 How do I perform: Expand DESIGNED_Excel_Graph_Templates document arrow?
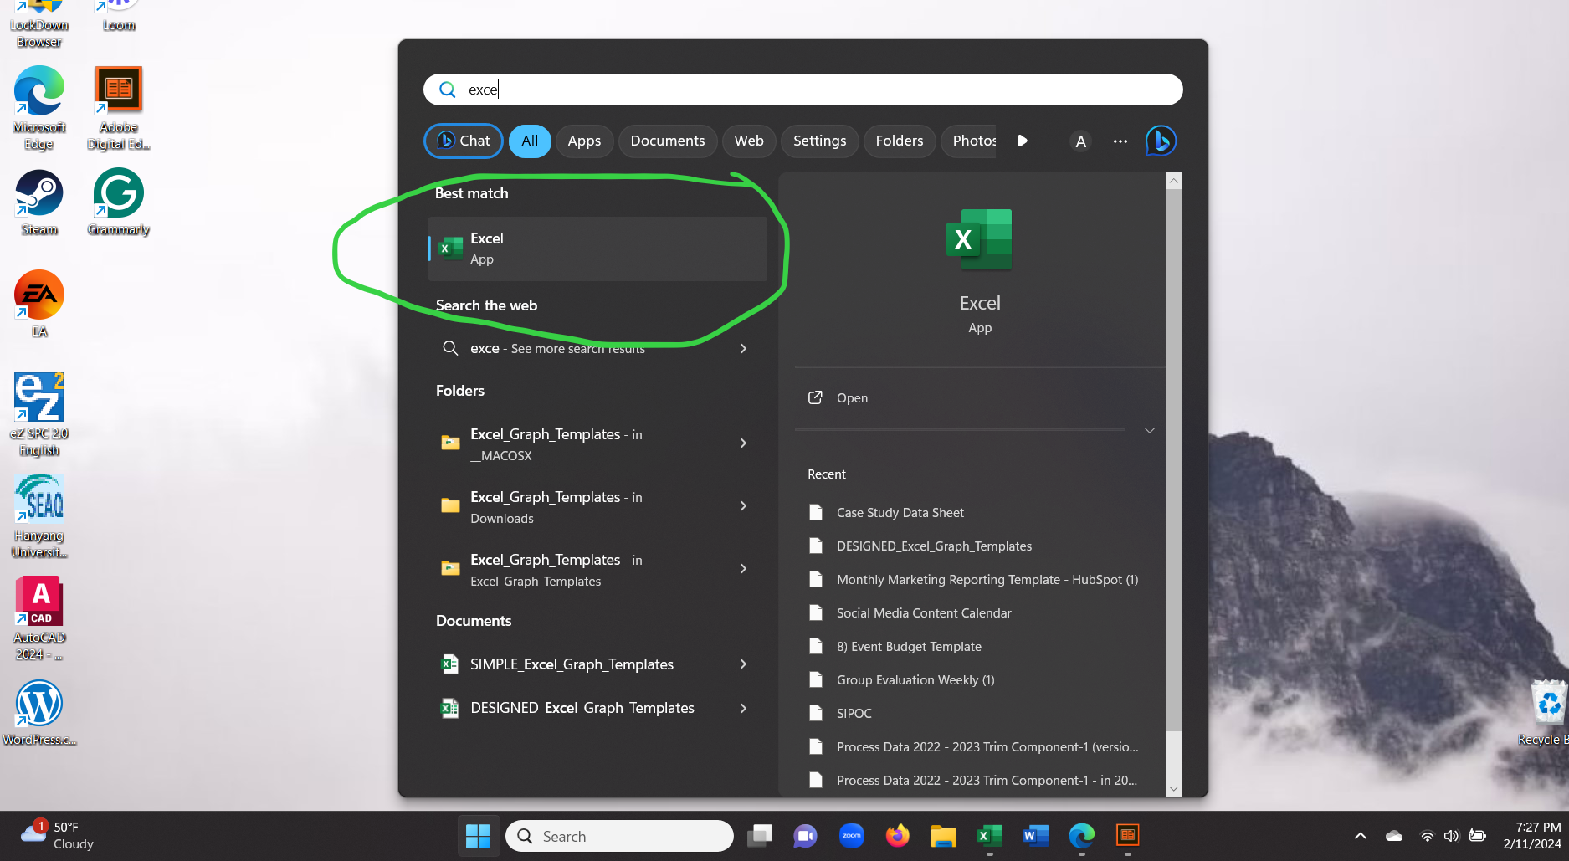pyautogui.click(x=743, y=708)
